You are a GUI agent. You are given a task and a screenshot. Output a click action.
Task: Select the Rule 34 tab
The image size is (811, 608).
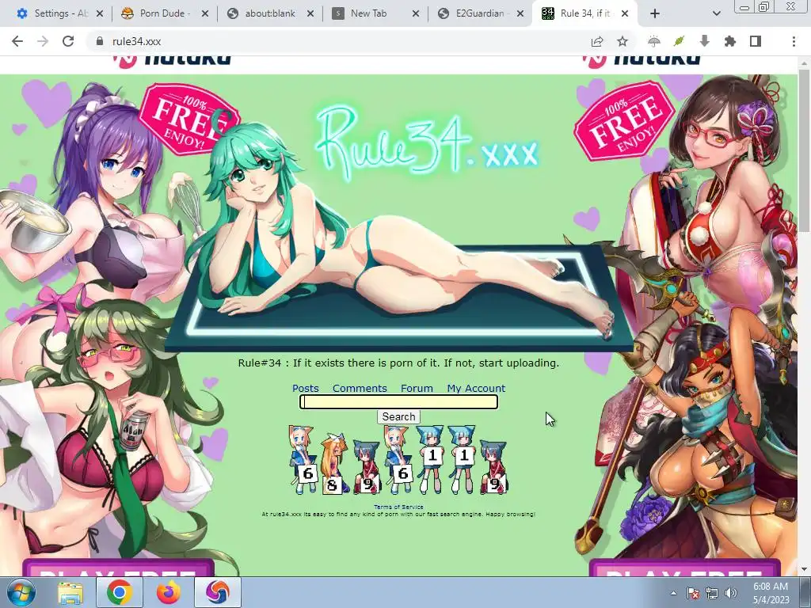coord(584,13)
